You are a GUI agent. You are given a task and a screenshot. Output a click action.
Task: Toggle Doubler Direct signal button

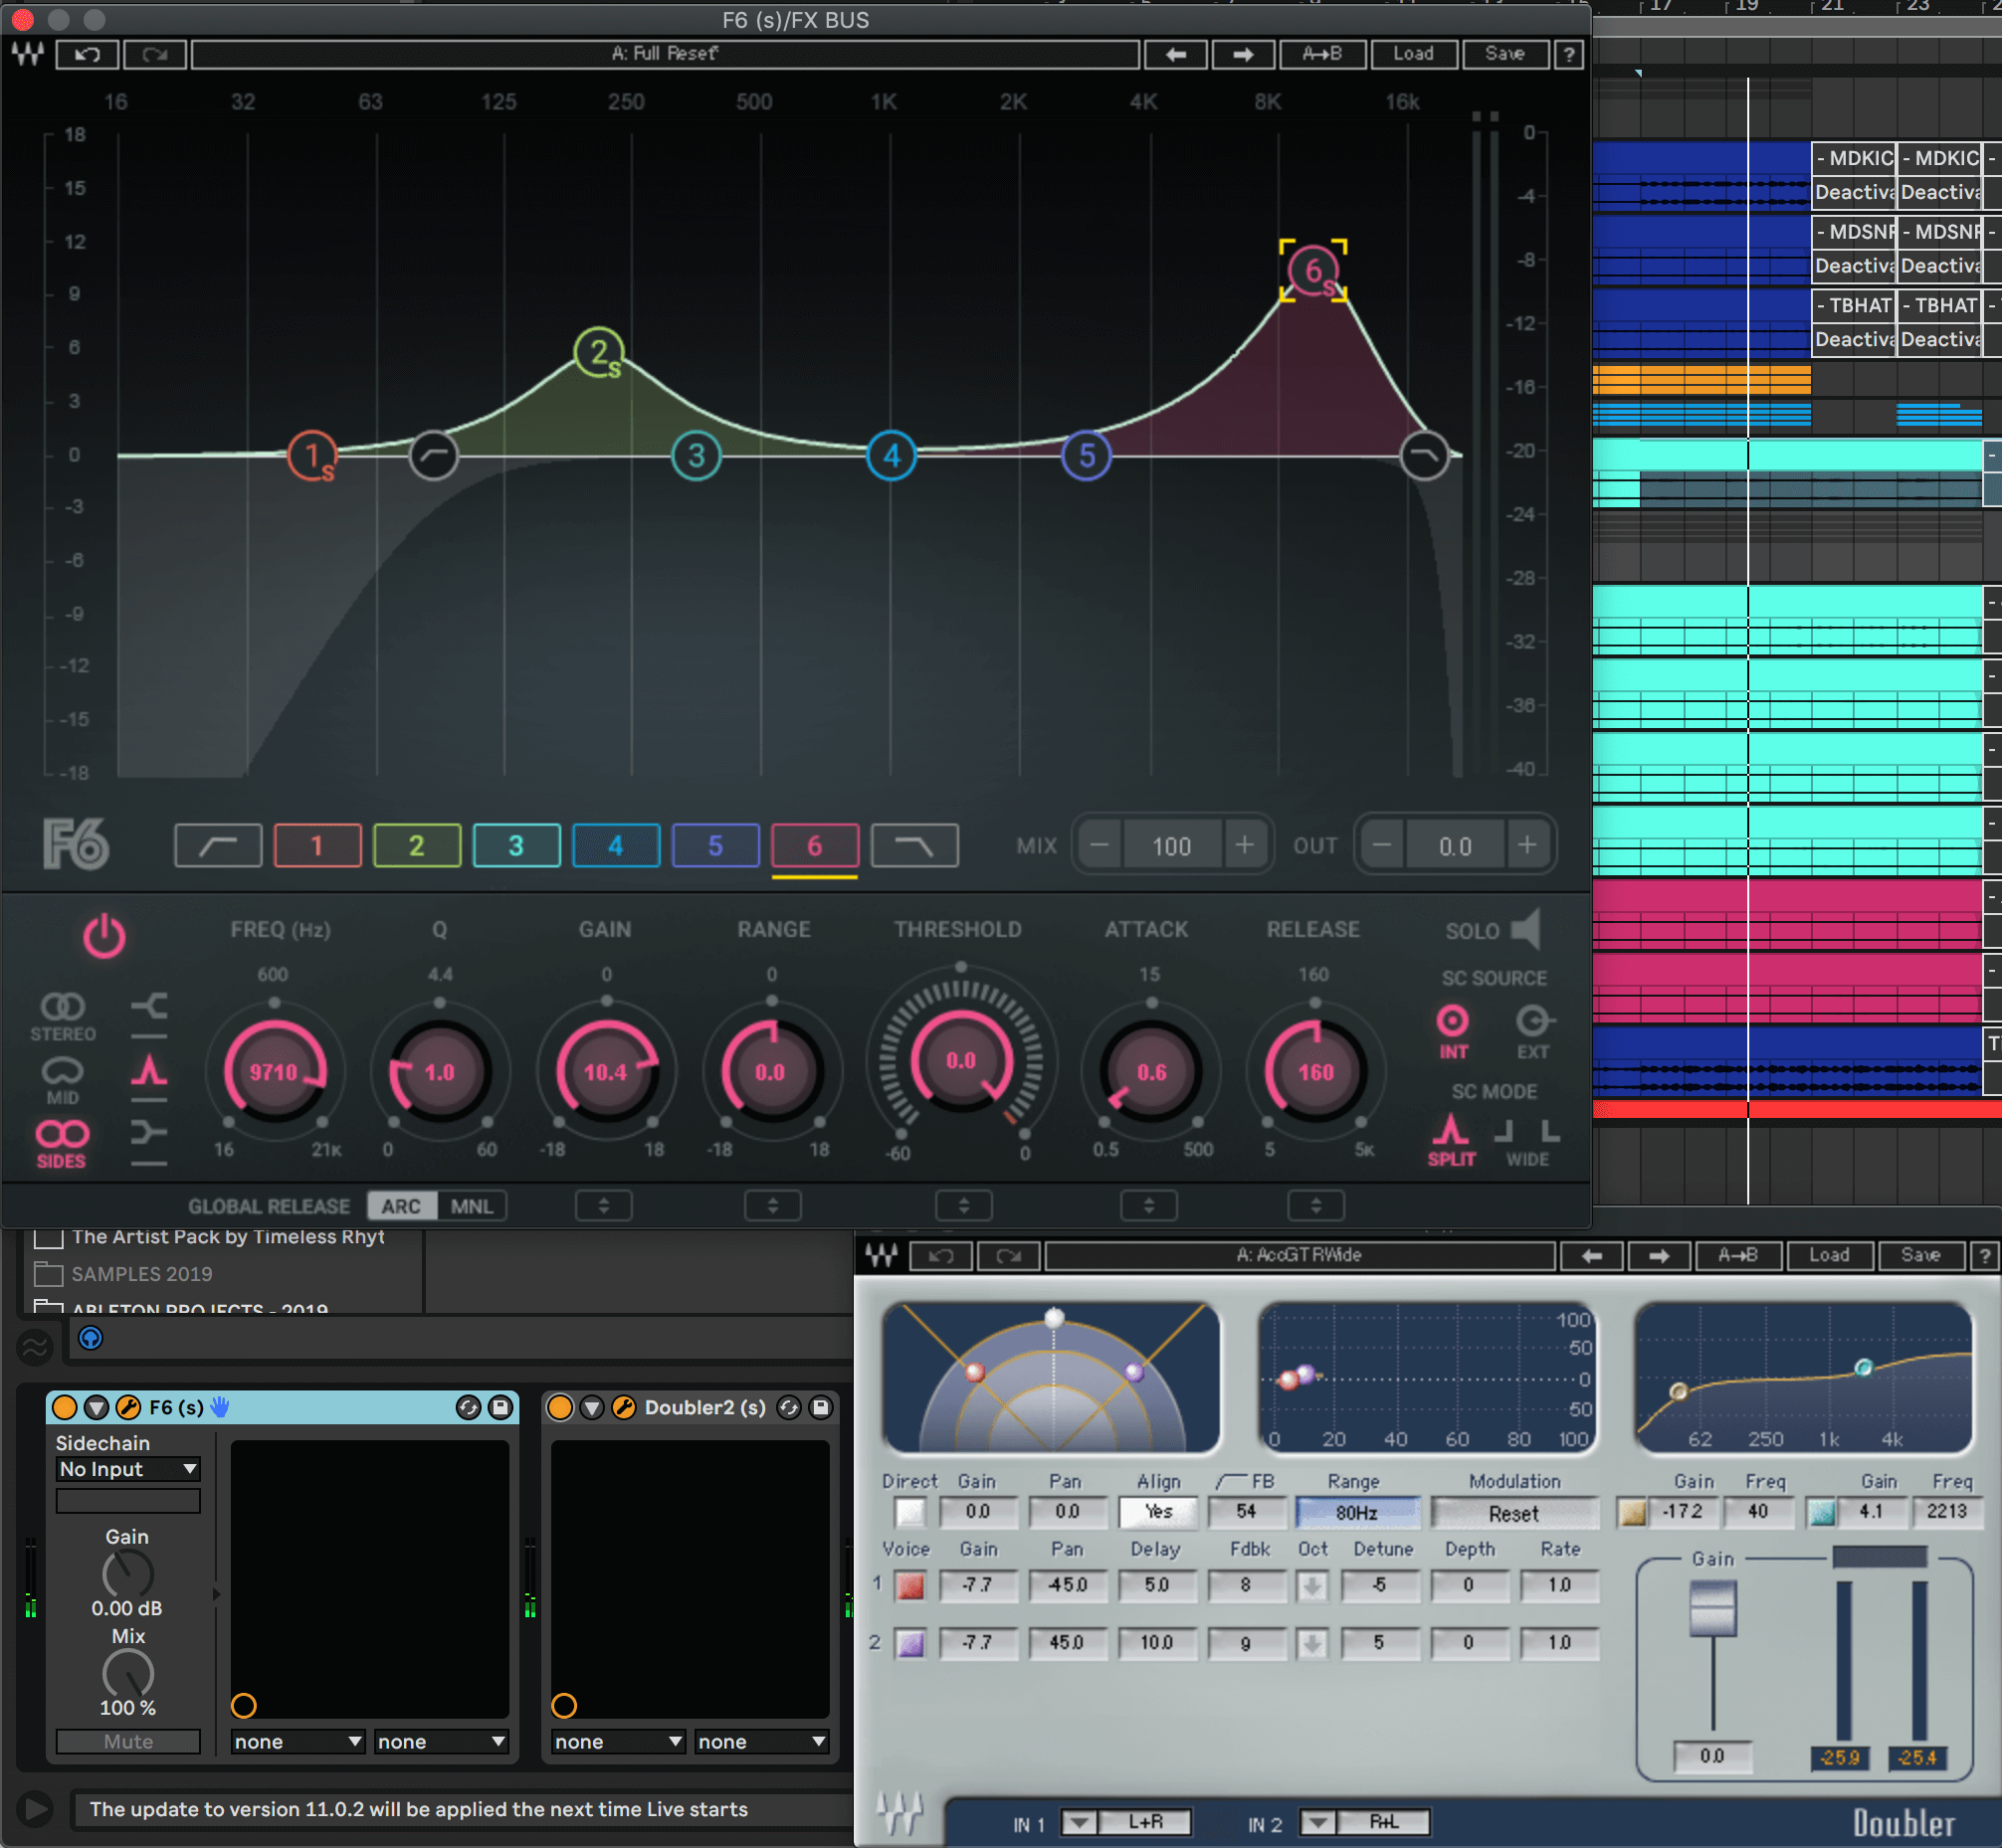[x=910, y=1512]
